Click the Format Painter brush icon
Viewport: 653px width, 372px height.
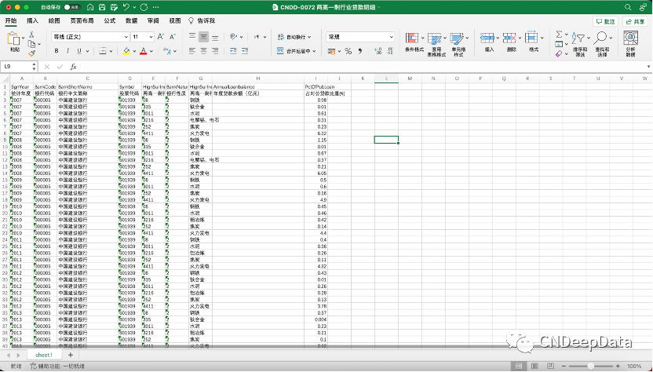coord(31,53)
